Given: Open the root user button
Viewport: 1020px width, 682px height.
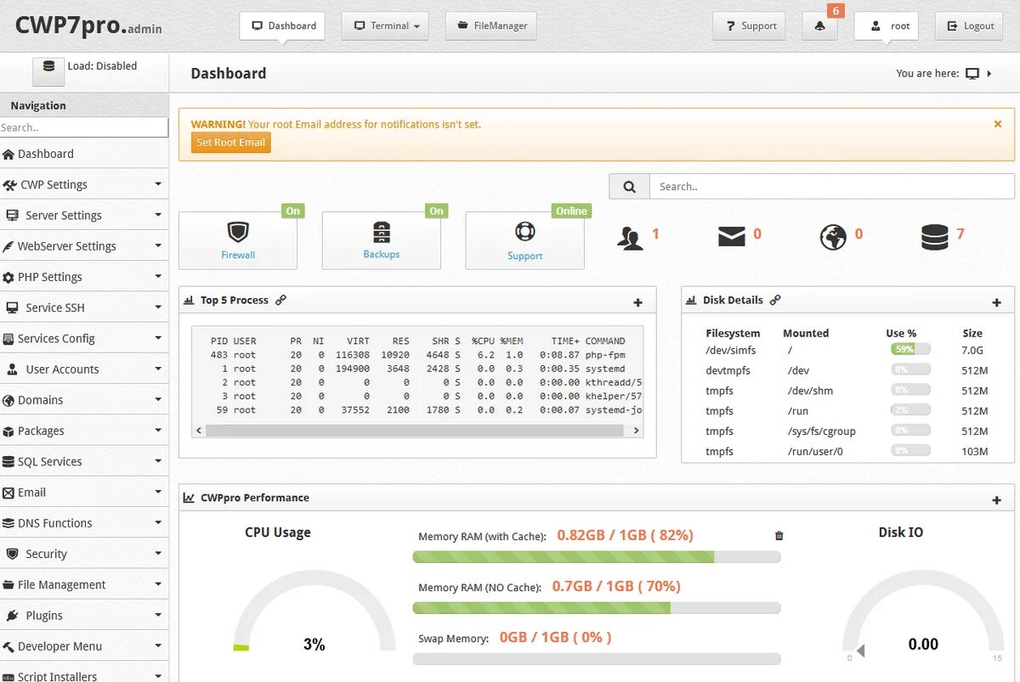Looking at the screenshot, I should 886,26.
